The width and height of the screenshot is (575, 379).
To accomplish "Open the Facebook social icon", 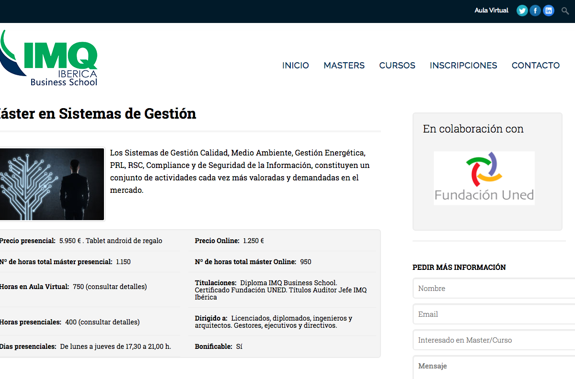I will 535,11.
